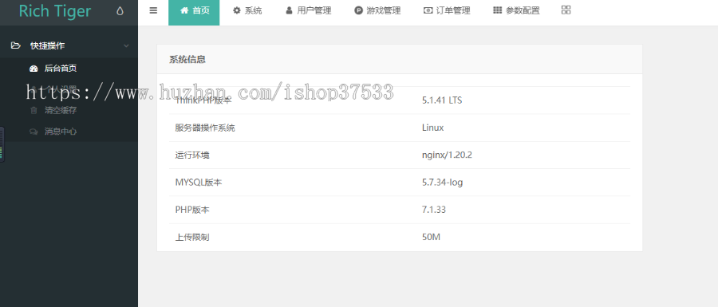The height and width of the screenshot is (307, 718).
Task: Click the open-folder icon beside 快捷操作
Action: pyautogui.click(x=16, y=45)
